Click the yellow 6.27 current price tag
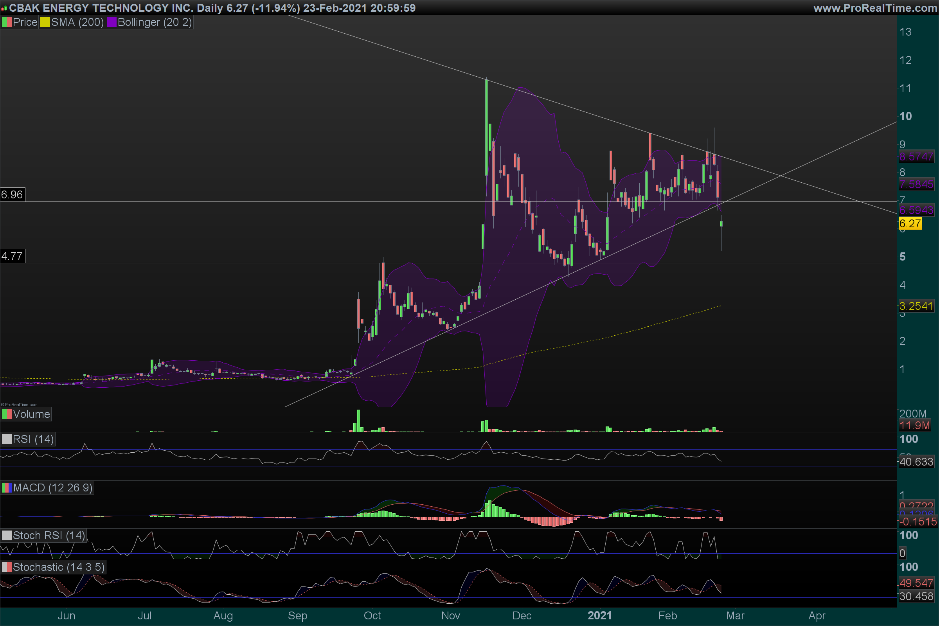 coord(910,223)
